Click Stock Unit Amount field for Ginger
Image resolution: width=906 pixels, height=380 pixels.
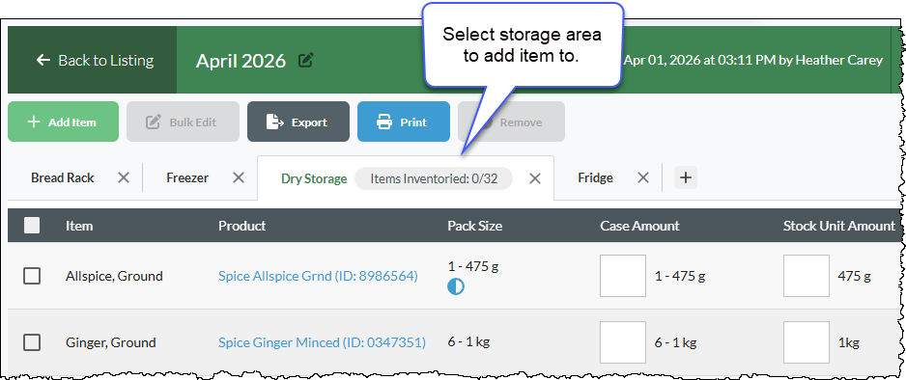(x=807, y=342)
